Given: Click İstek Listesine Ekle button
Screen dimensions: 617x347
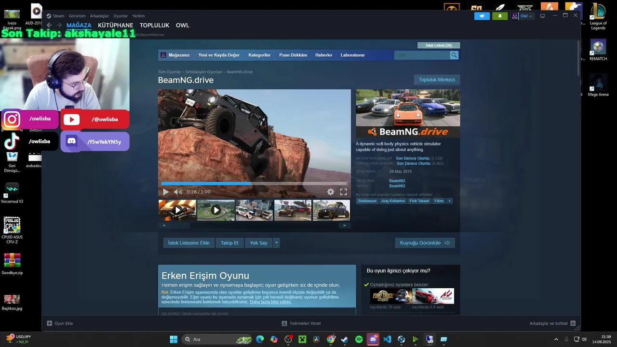Looking at the screenshot, I should click(188, 243).
